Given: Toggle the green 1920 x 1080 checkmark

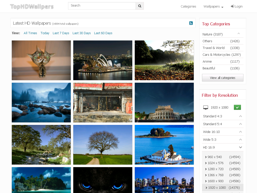Looking at the screenshot, I should click(237, 107).
